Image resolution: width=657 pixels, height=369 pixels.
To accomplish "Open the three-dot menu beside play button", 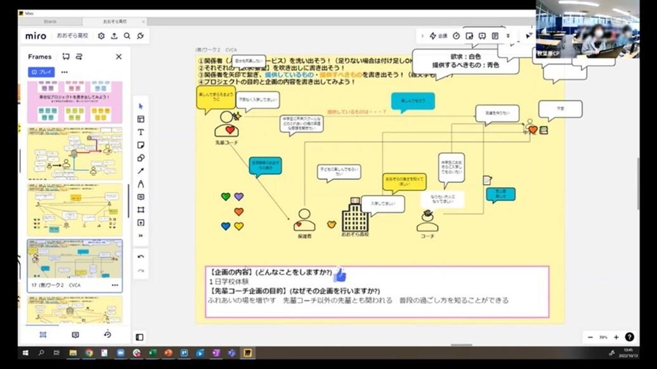I will pos(64,72).
